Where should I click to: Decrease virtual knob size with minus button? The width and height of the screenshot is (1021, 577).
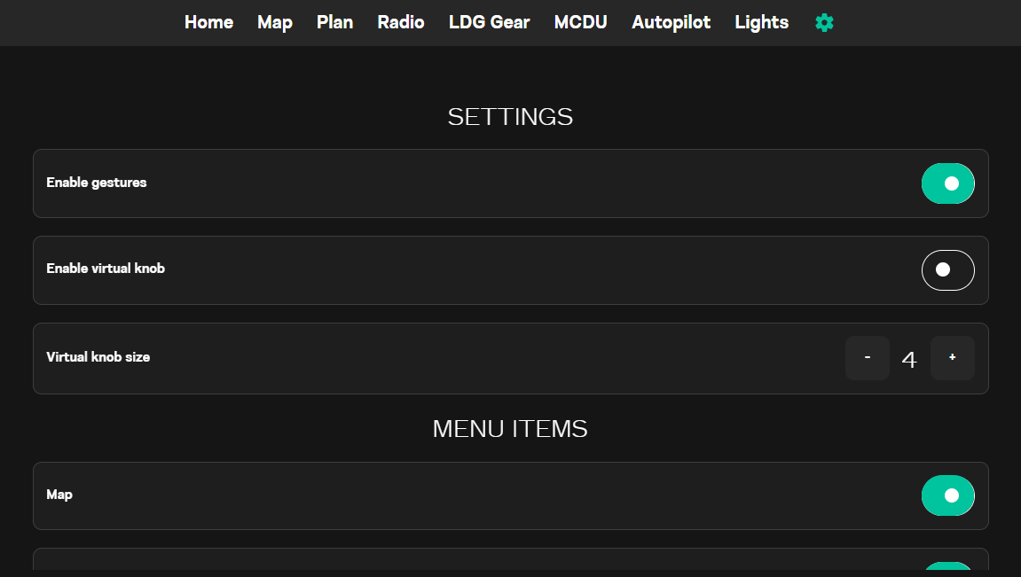coord(868,358)
